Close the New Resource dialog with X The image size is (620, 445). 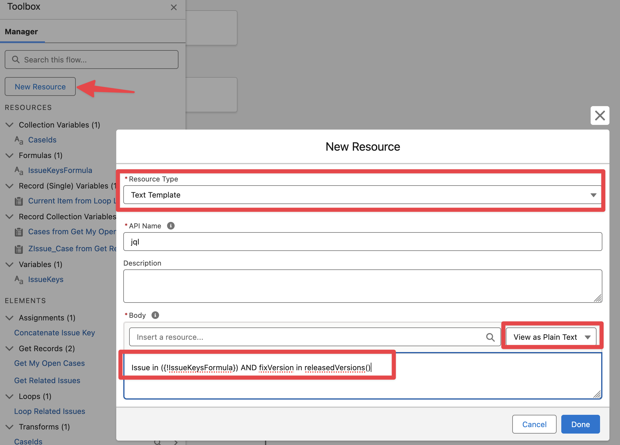pyautogui.click(x=600, y=116)
